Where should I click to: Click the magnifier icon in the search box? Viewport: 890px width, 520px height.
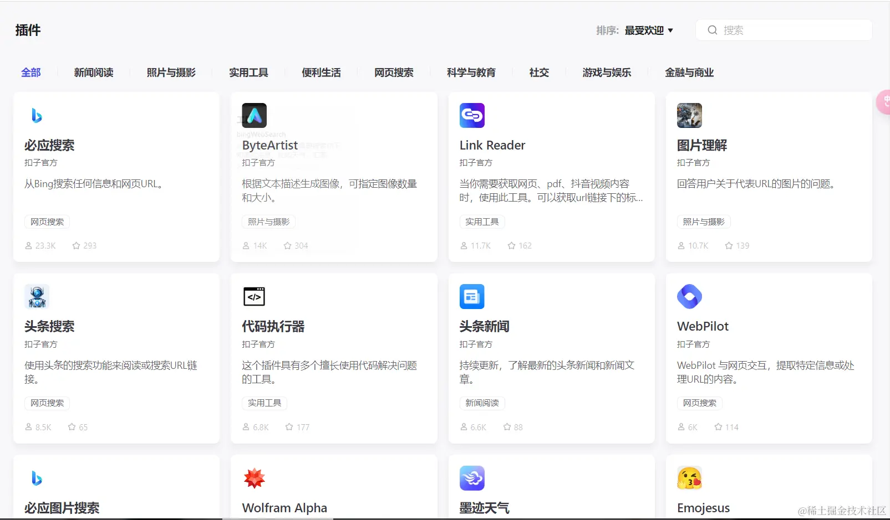(713, 30)
